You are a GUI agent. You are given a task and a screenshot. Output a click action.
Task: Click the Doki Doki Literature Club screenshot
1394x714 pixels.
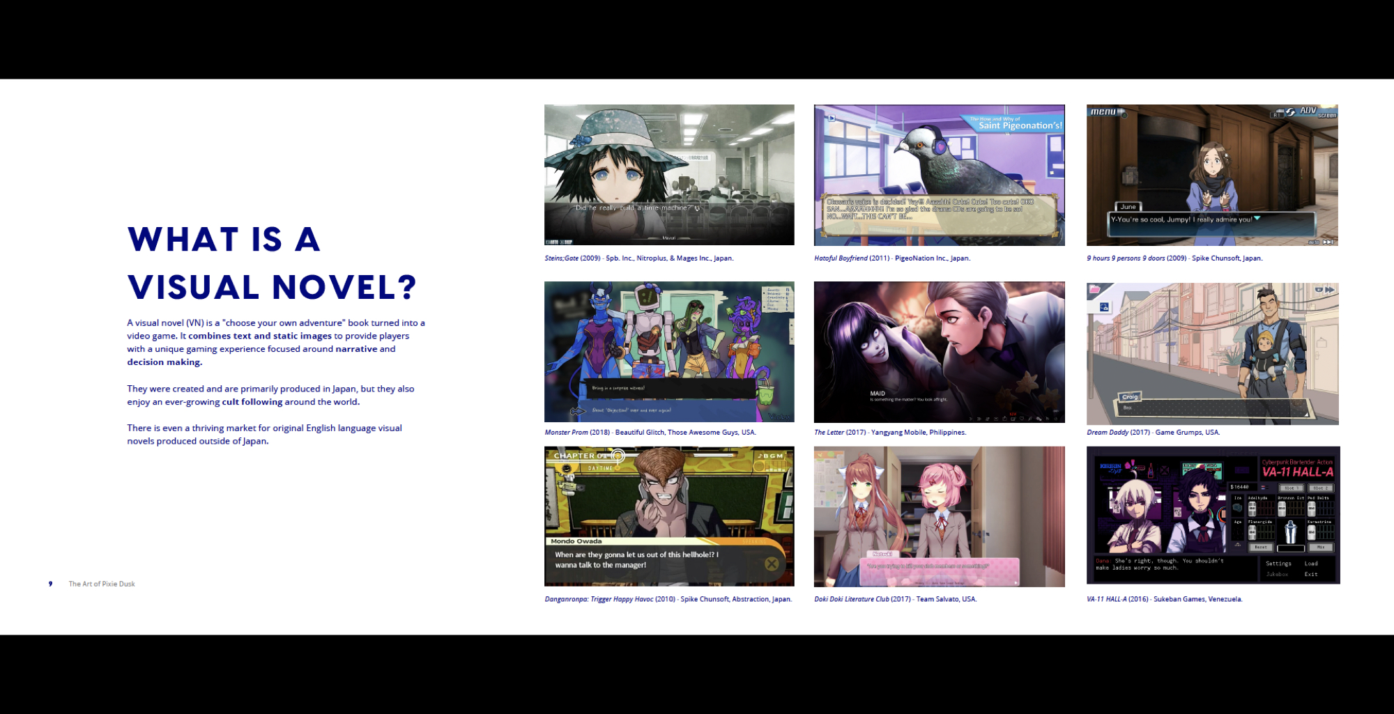tap(939, 516)
